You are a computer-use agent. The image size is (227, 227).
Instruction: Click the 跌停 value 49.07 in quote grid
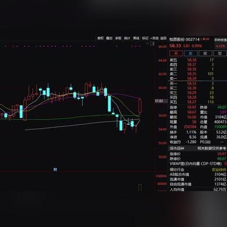(222, 107)
